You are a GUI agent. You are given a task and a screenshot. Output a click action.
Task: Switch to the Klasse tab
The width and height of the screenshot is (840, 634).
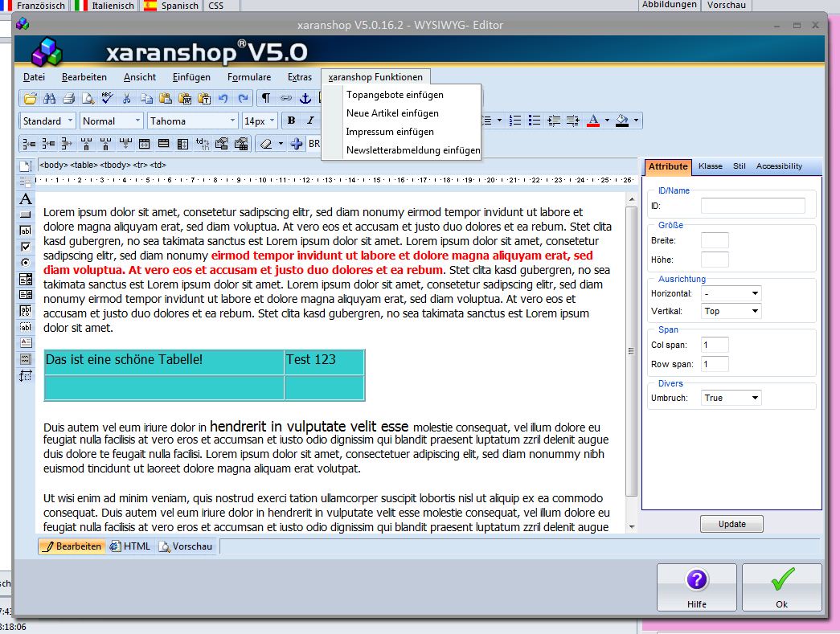point(711,166)
